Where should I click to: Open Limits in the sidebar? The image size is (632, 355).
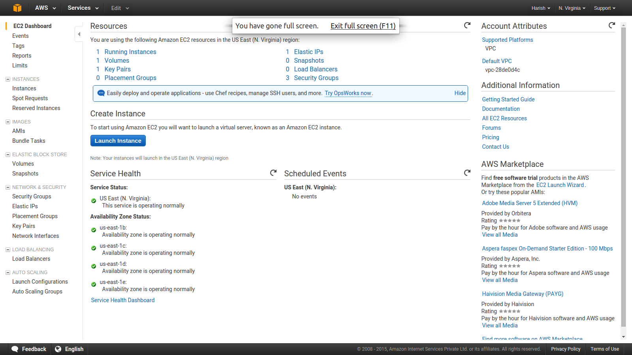coord(20,65)
